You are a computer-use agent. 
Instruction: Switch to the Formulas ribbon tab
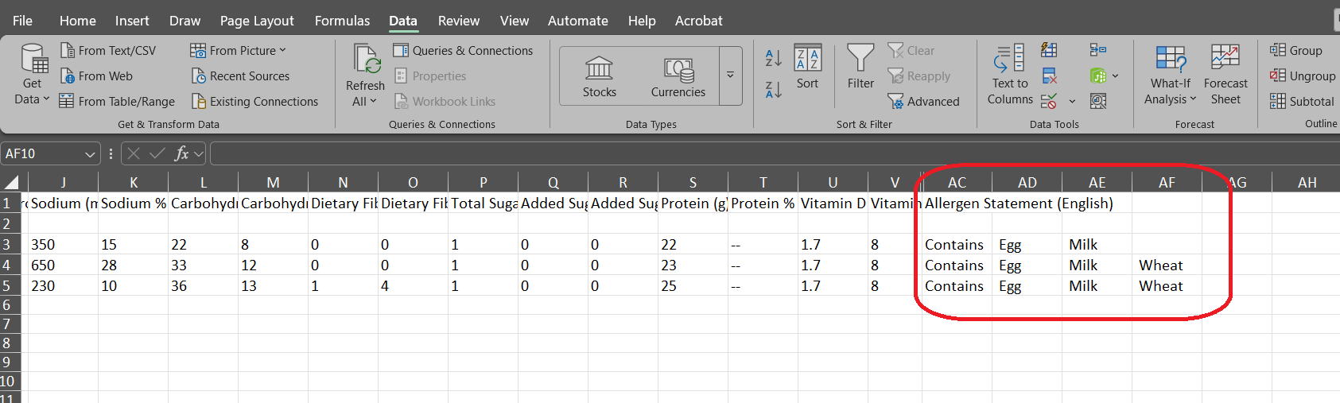342,21
